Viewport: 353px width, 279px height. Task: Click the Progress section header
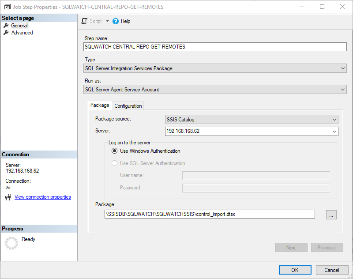[x=39, y=229]
